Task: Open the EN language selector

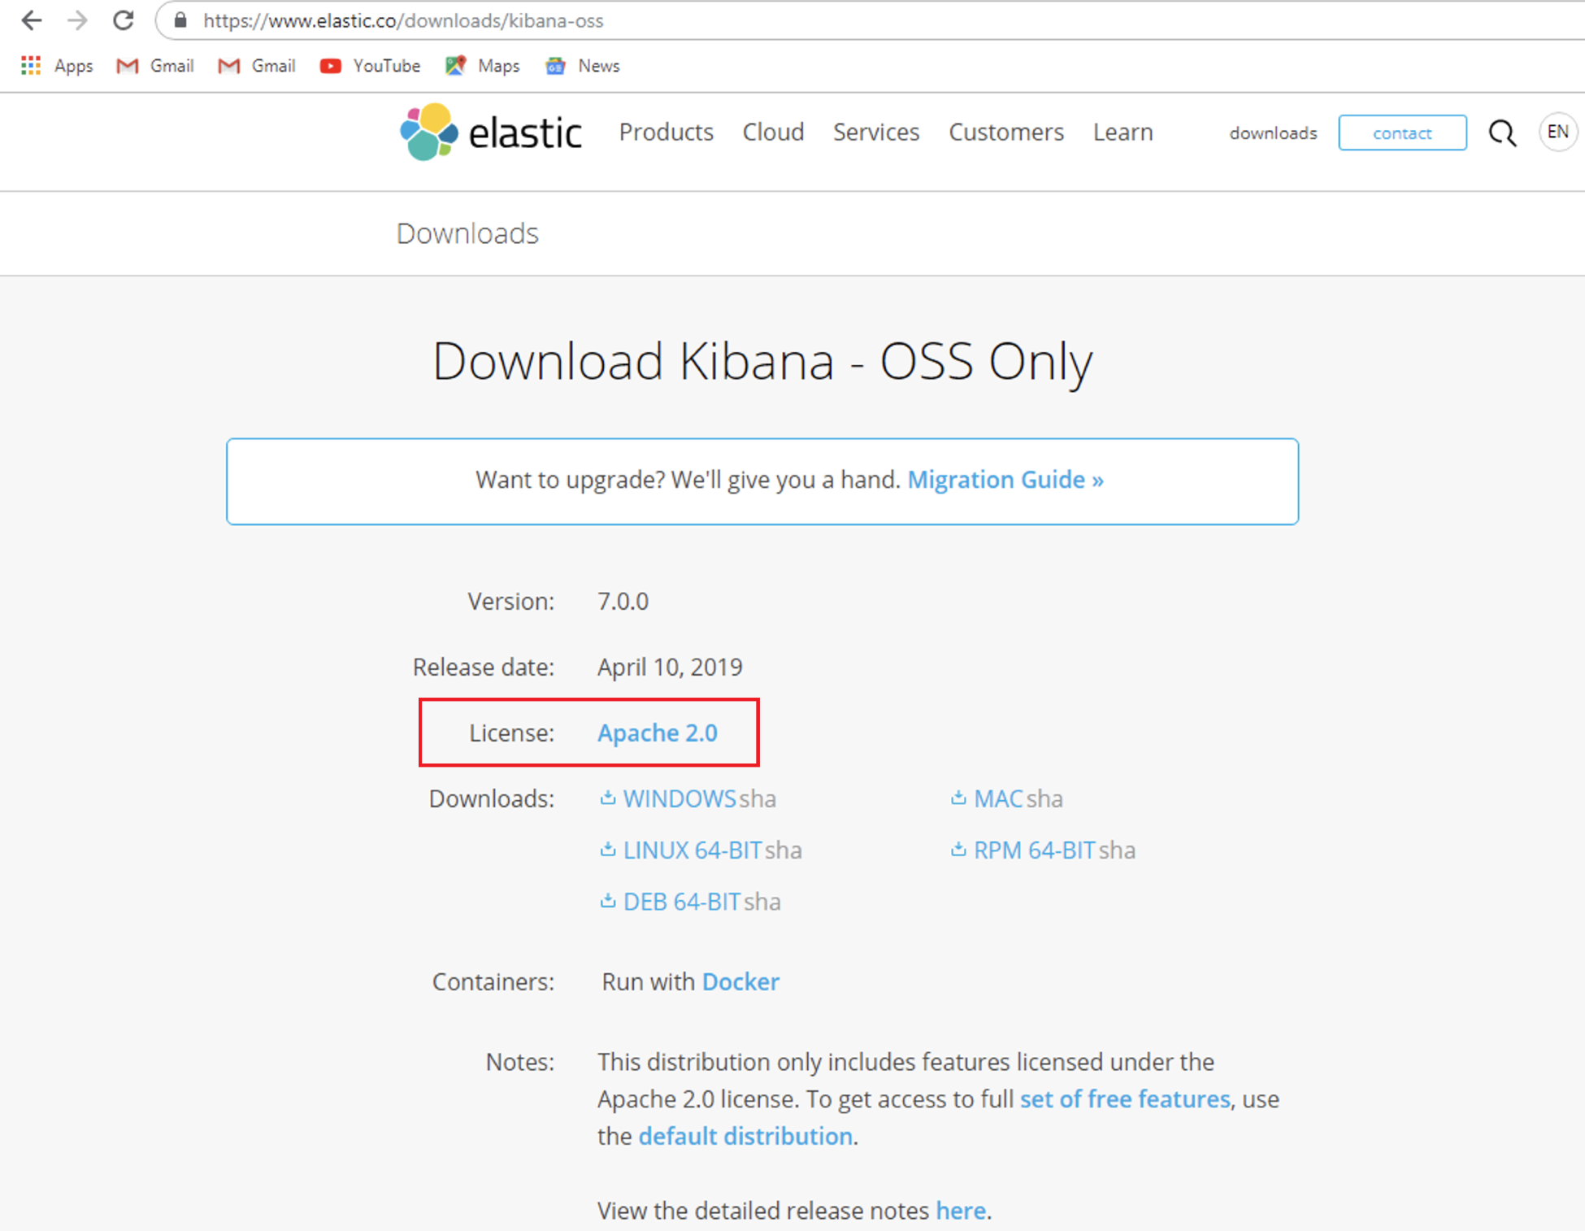Action: [1557, 132]
